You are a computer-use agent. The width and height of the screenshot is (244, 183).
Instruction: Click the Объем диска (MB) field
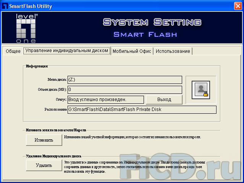(125, 90)
